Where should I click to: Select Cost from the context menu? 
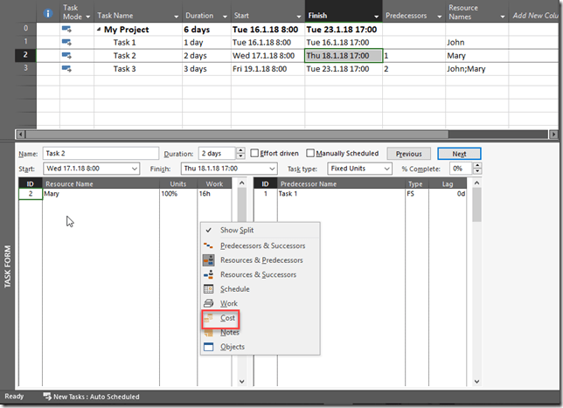click(x=228, y=318)
